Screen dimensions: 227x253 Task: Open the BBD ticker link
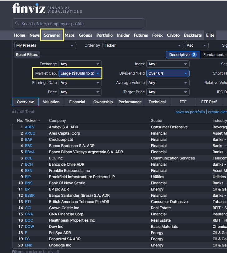pos(29,146)
